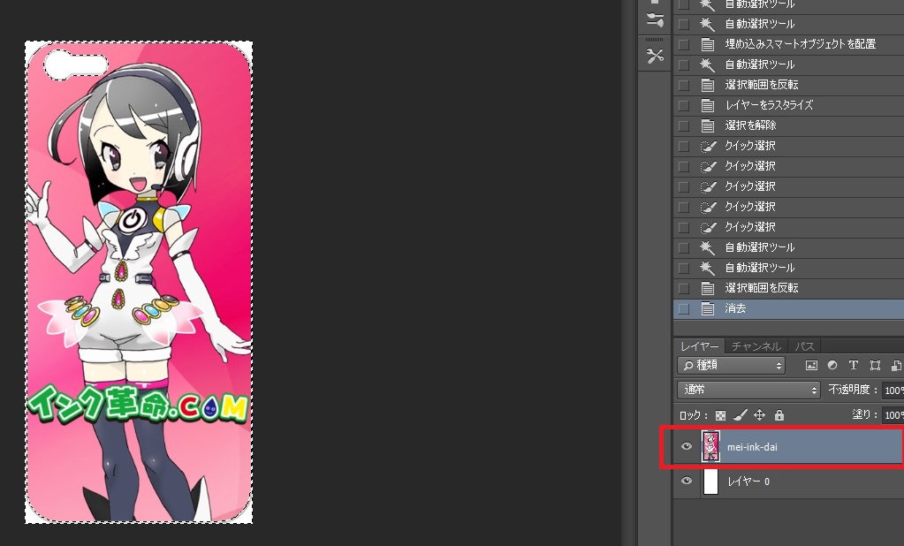The width and height of the screenshot is (904, 546).
Task: Click document icon of 選択を解除 step
Action: (708, 125)
